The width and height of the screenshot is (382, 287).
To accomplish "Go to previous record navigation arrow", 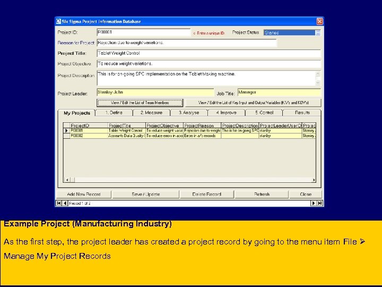I will 65,203.
